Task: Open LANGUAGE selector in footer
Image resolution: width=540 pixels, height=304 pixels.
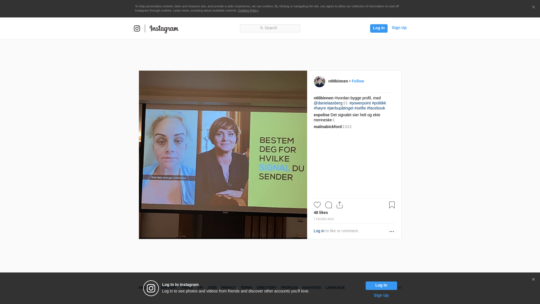Action: tap(335, 288)
